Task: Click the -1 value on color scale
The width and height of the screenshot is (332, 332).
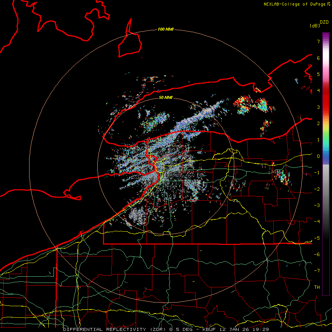Action: tap(317, 173)
